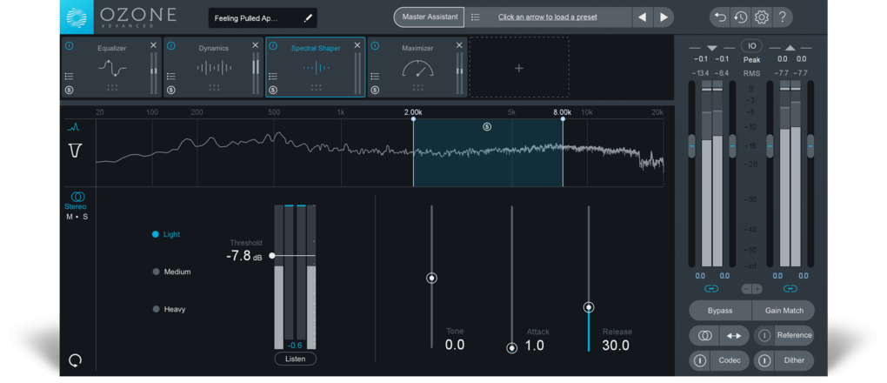Choose Medium shaping mode
The width and height of the screenshot is (887, 383).
click(x=172, y=272)
